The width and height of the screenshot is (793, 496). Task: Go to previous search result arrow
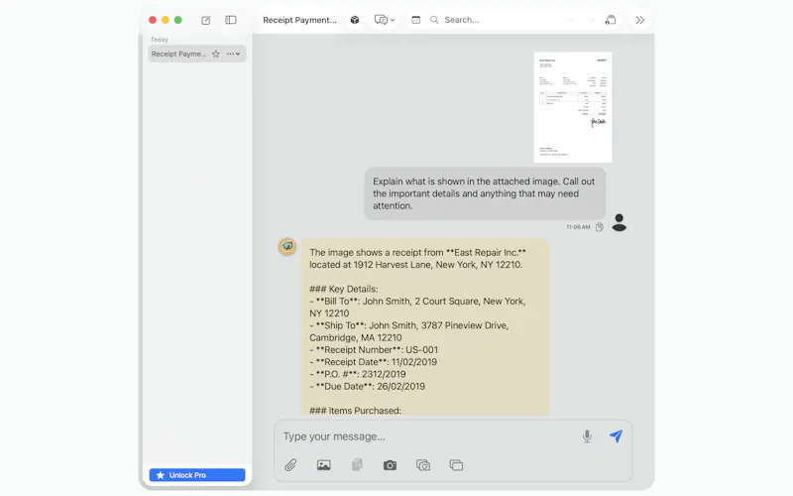pos(571,20)
